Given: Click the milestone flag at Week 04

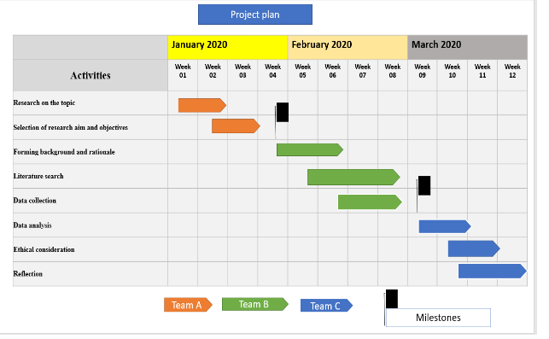Looking at the screenshot, I should (282, 113).
